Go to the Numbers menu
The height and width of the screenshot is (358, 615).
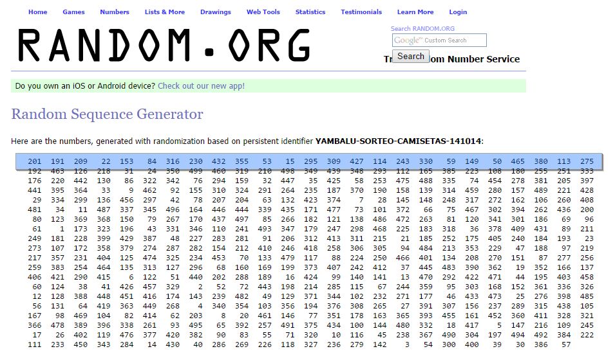tap(115, 12)
